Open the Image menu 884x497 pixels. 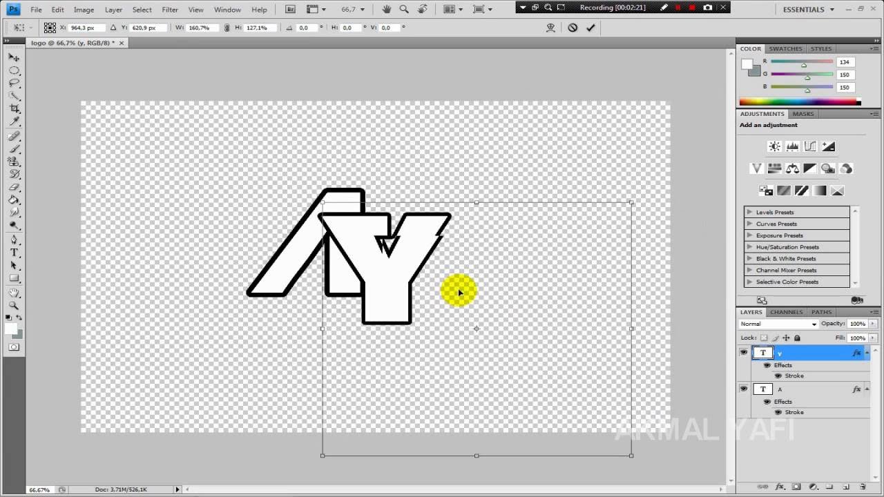pyautogui.click(x=84, y=10)
